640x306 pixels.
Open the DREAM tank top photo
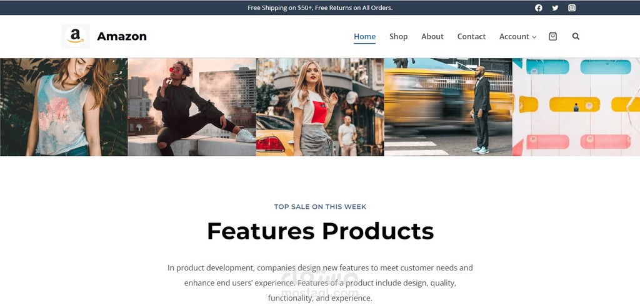(64, 107)
